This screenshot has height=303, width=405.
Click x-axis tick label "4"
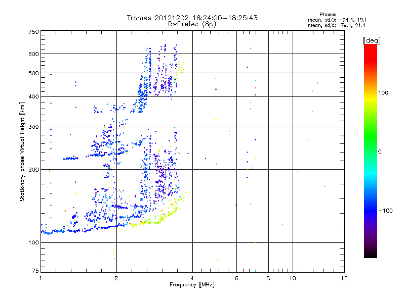pyautogui.click(x=192, y=278)
